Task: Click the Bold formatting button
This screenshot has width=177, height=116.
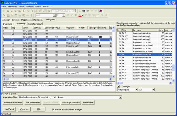Action: coord(68,15)
